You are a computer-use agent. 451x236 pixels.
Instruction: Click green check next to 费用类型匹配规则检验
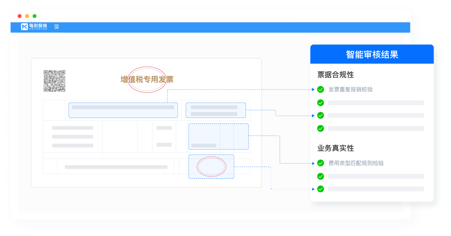click(321, 163)
